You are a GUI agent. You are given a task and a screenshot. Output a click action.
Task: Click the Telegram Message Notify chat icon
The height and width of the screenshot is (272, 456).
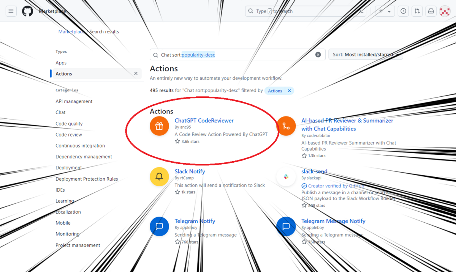286,226
